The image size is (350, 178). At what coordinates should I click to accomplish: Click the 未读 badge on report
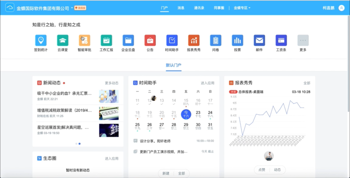click(x=233, y=92)
